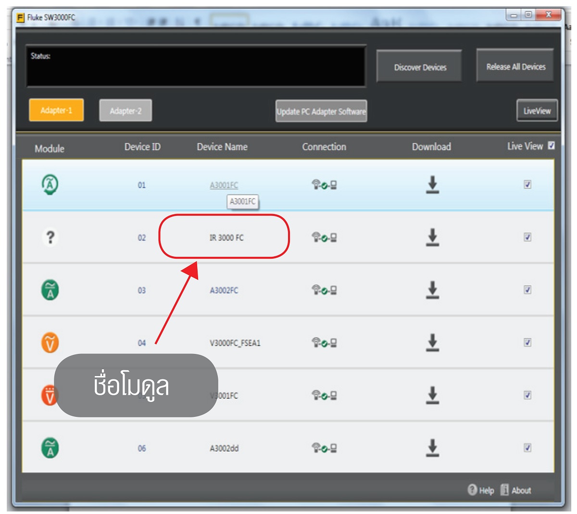Download data from device A3001FC

point(432,185)
